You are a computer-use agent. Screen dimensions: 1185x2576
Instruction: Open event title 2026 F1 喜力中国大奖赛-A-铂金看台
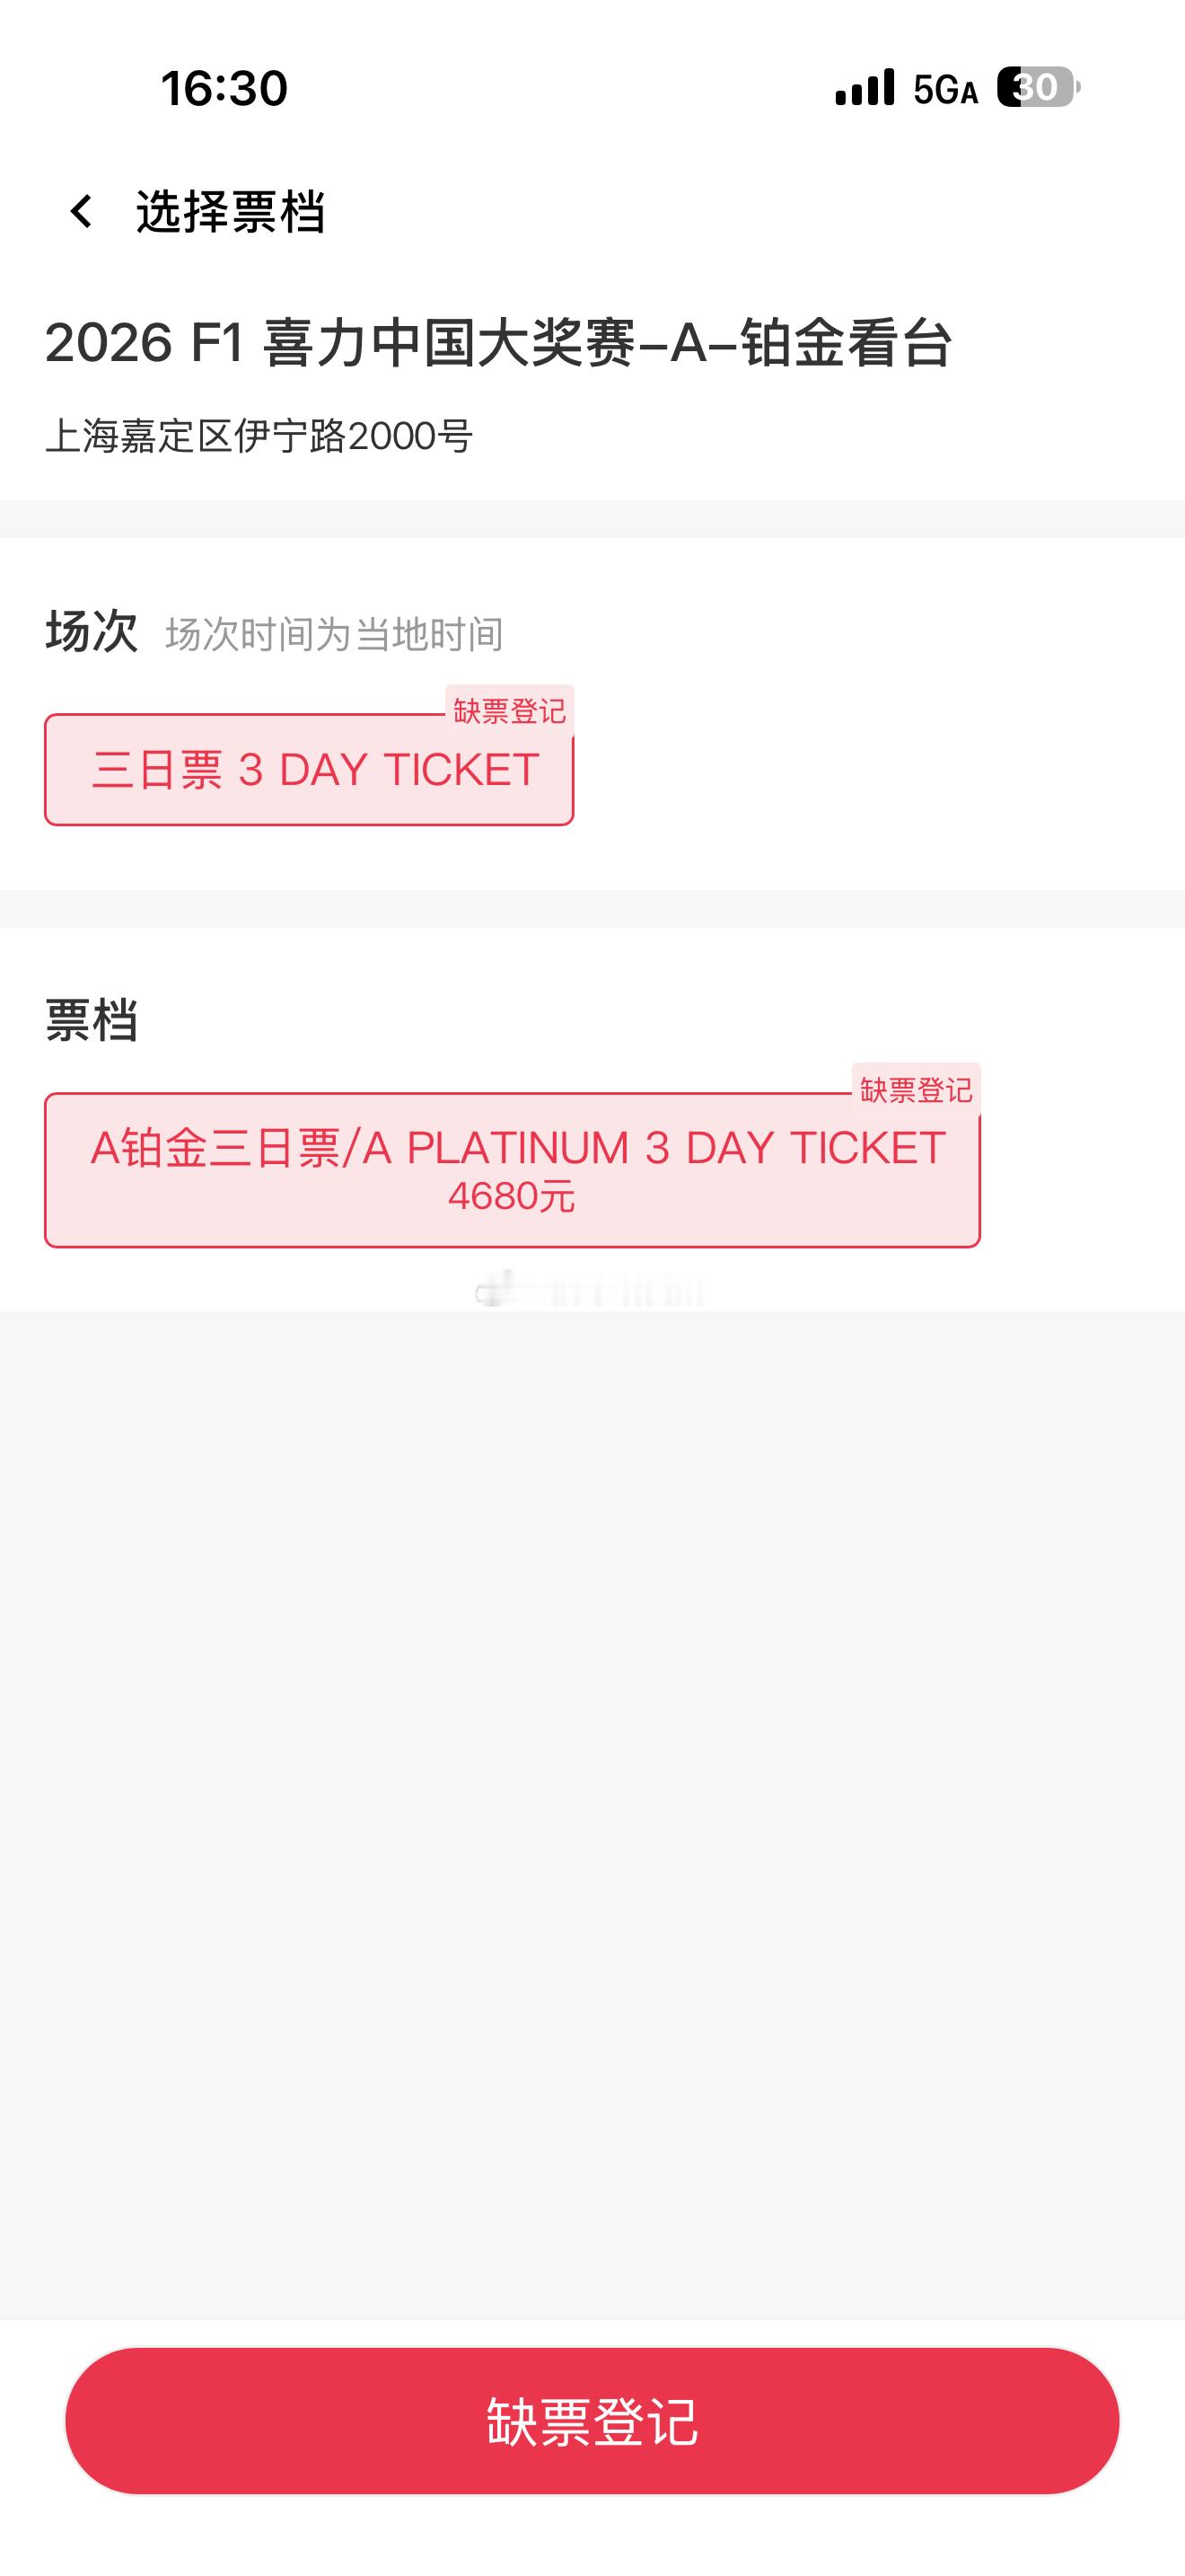point(498,343)
